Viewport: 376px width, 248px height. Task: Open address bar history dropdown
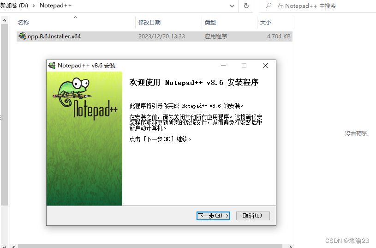232,6
